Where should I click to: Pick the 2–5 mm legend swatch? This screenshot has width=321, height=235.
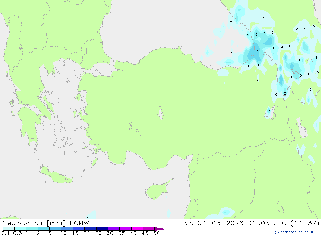pos(44,229)
